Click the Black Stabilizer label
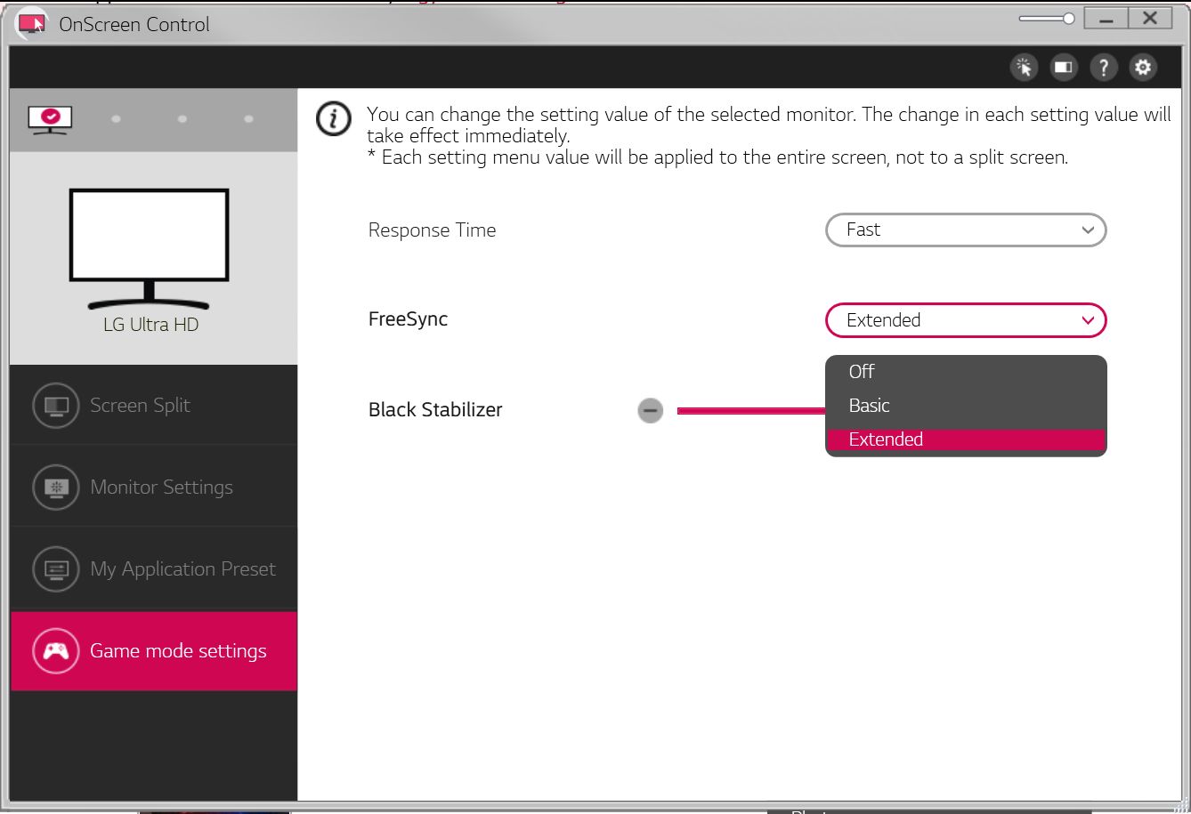Viewport: 1191px width, 814px height. pyautogui.click(x=435, y=410)
